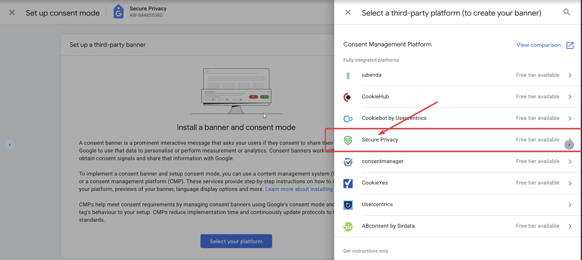Select ABconsent by Sirdata platform name
582x260 pixels.
click(388, 226)
